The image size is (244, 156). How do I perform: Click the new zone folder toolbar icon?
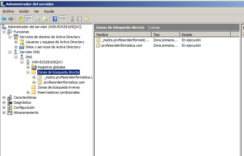[x=86, y=19]
